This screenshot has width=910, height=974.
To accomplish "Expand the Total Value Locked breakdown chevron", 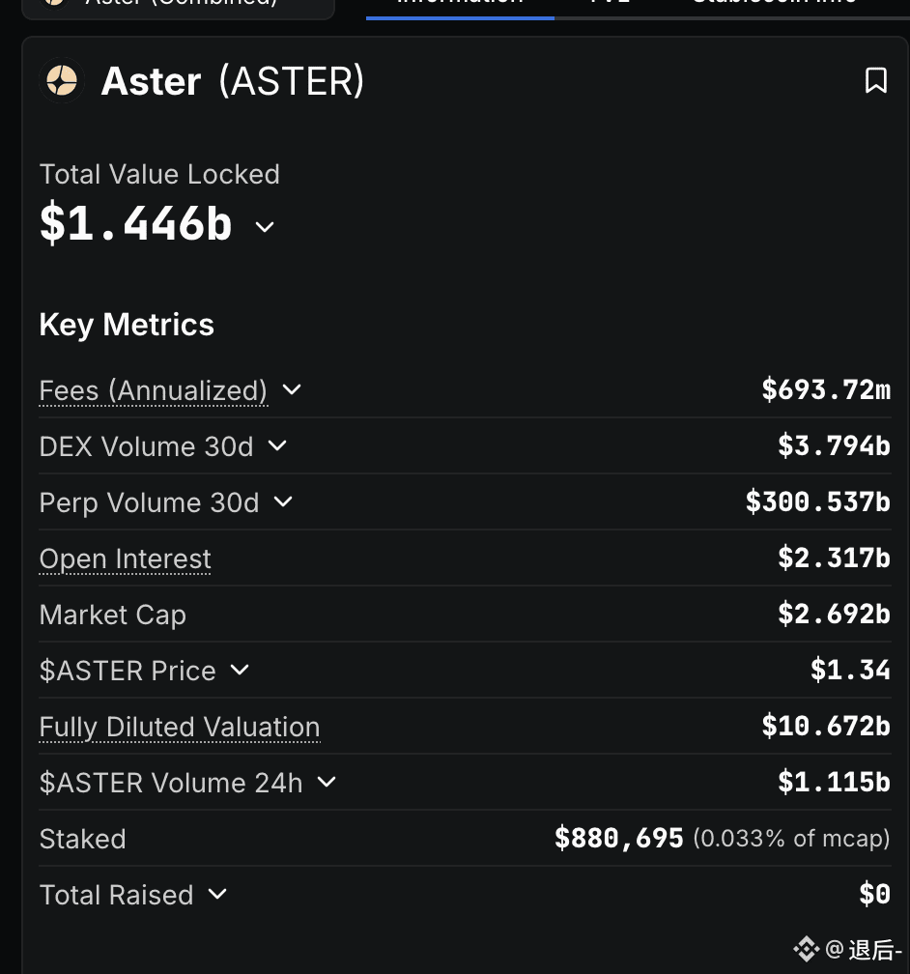I will [265, 227].
